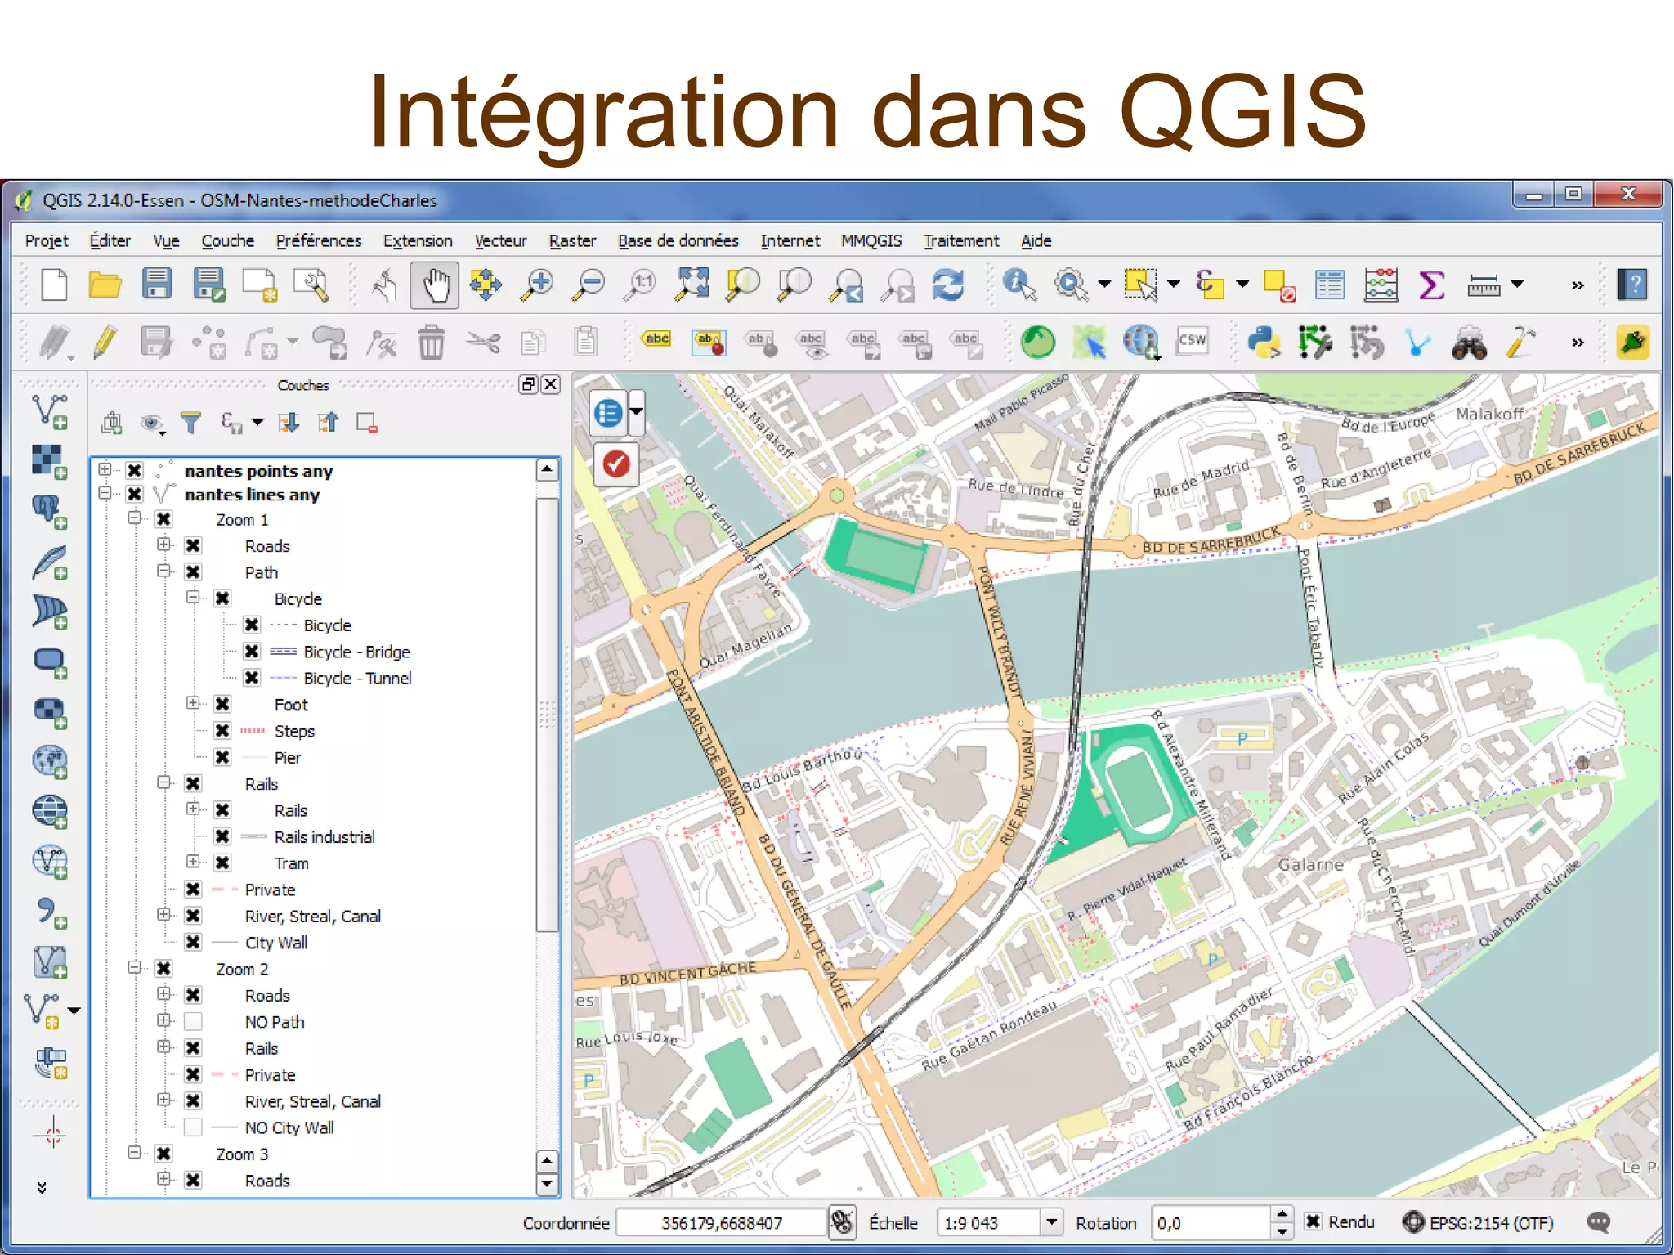Enable the NO Path checkbox
1674x1255 pixels.
[x=193, y=1021]
